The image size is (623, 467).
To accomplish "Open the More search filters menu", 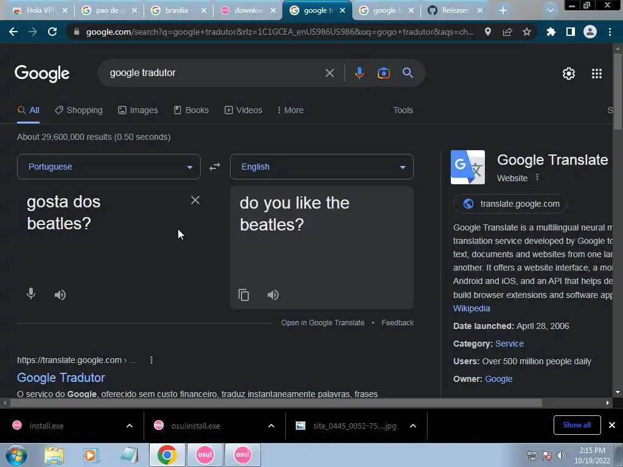I will 290,110.
